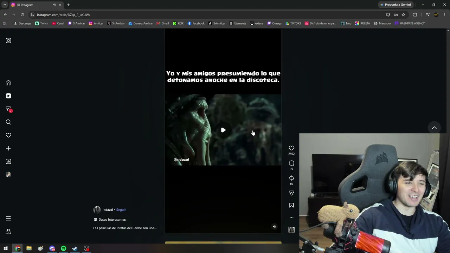Open the r.dazai username link
This screenshot has height=253, width=450.
click(x=108, y=210)
